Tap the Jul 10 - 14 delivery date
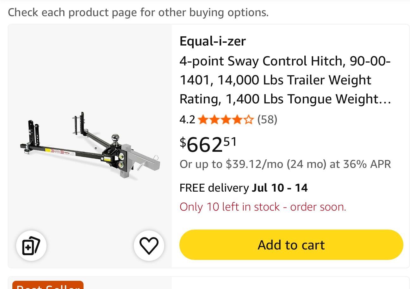The height and width of the screenshot is (289, 410). [280, 188]
